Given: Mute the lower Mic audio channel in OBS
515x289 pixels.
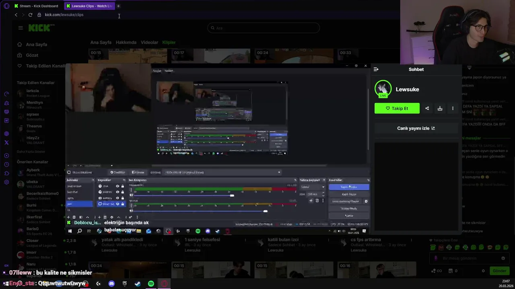Looking at the screenshot, I should click(x=131, y=211).
